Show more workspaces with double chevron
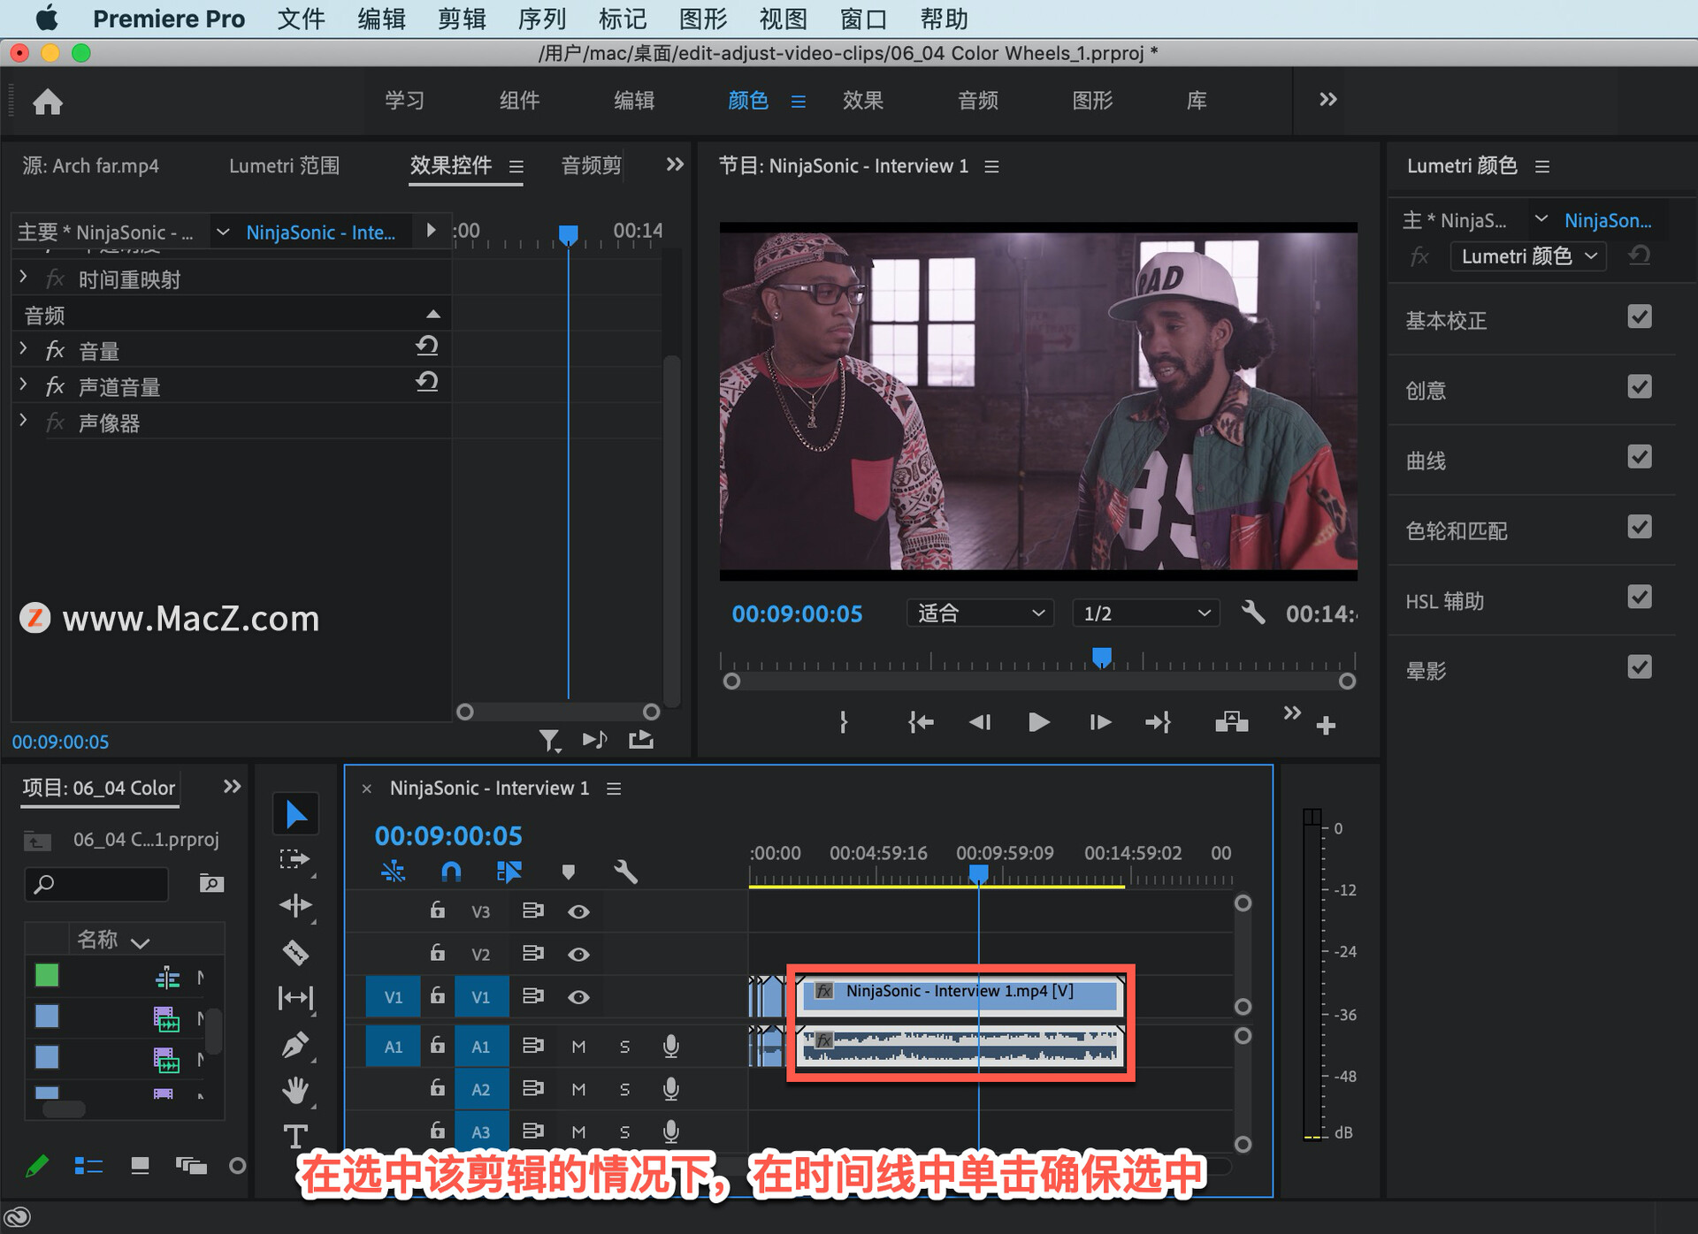Viewport: 1698px width, 1234px height. pos(1327,100)
